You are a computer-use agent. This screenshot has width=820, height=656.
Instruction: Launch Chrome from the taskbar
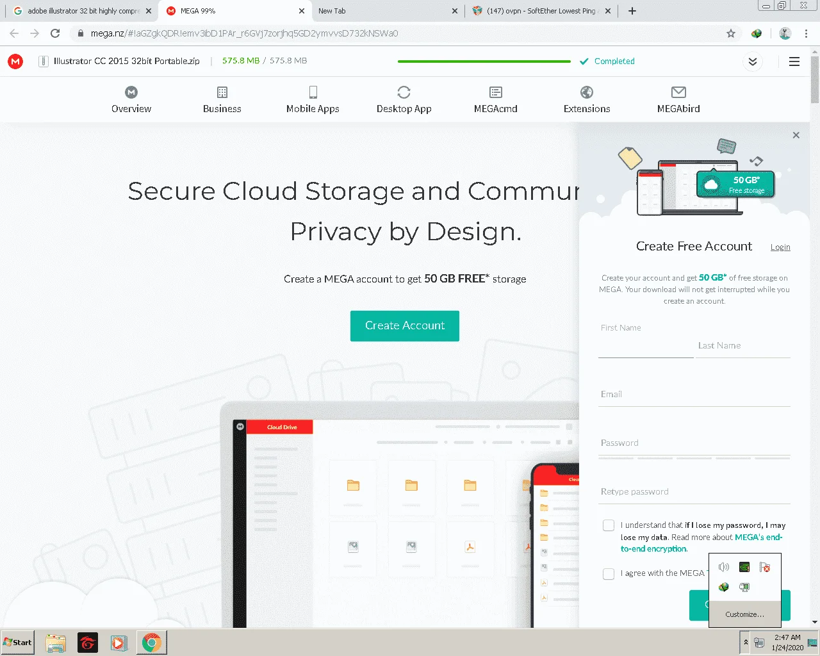coord(151,643)
